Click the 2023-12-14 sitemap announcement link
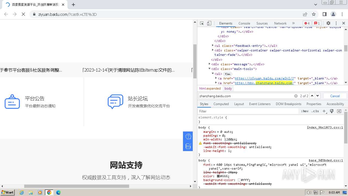Screen dimensions: 348x196 [129, 70]
